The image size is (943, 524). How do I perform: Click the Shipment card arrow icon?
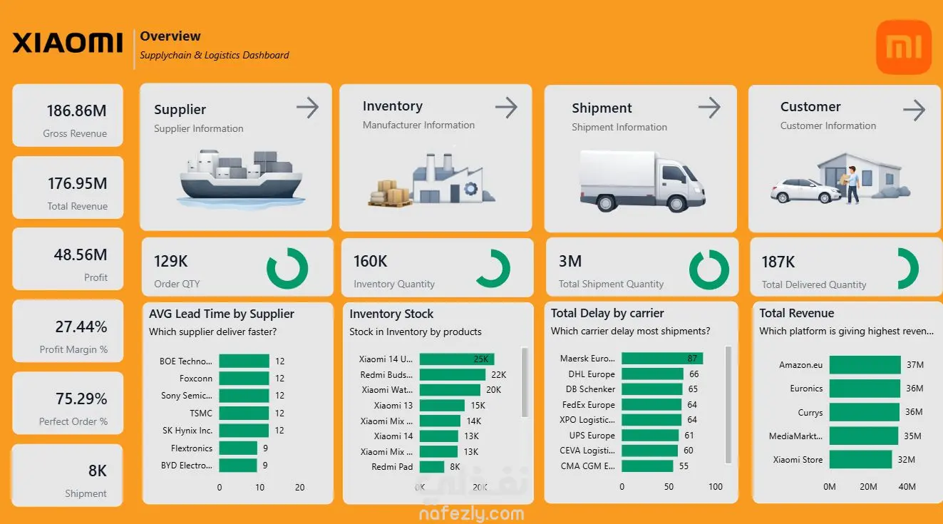point(709,108)
